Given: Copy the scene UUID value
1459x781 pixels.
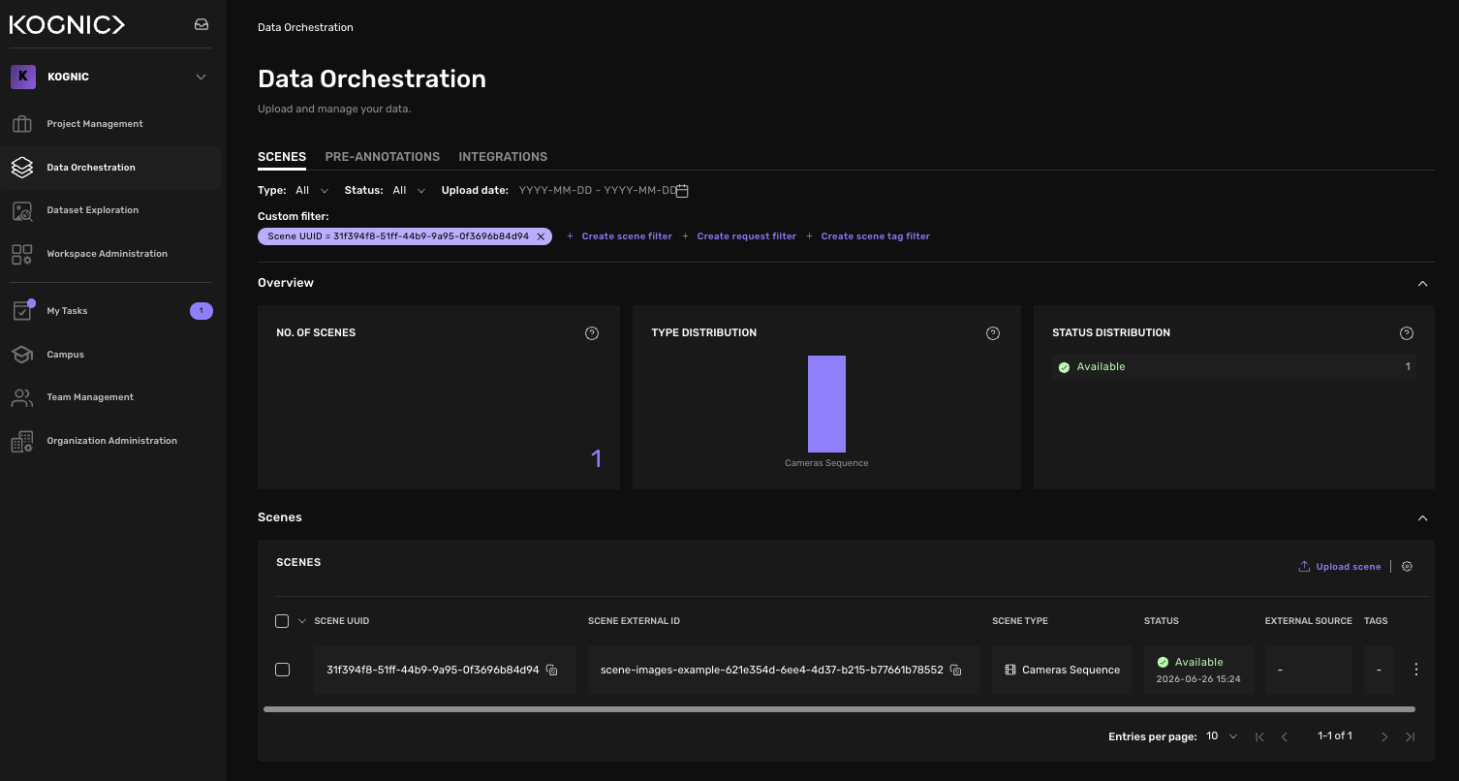Looking at the screenshot, I should pos(552,671).
